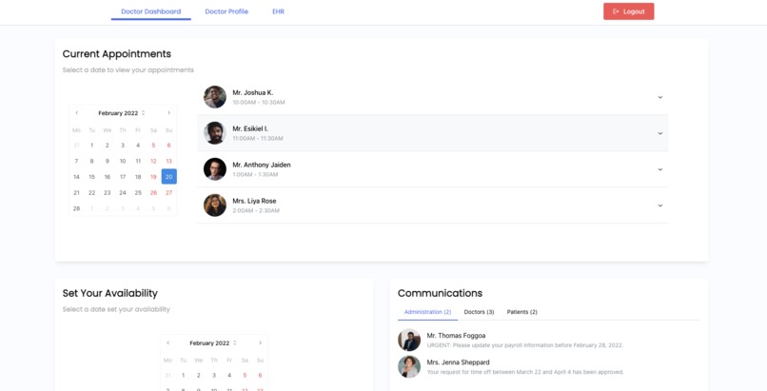Go to next month in appointments calendar

pos(168,113)
